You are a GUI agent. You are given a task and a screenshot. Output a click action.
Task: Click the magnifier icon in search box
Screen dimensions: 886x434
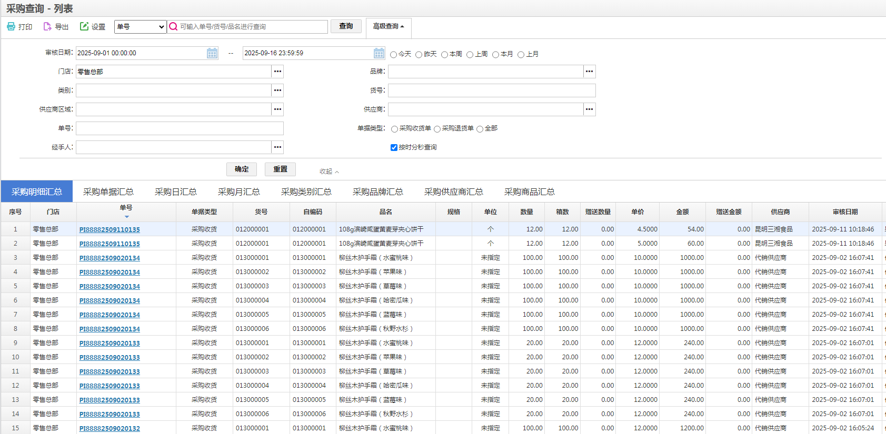(173, 26)
